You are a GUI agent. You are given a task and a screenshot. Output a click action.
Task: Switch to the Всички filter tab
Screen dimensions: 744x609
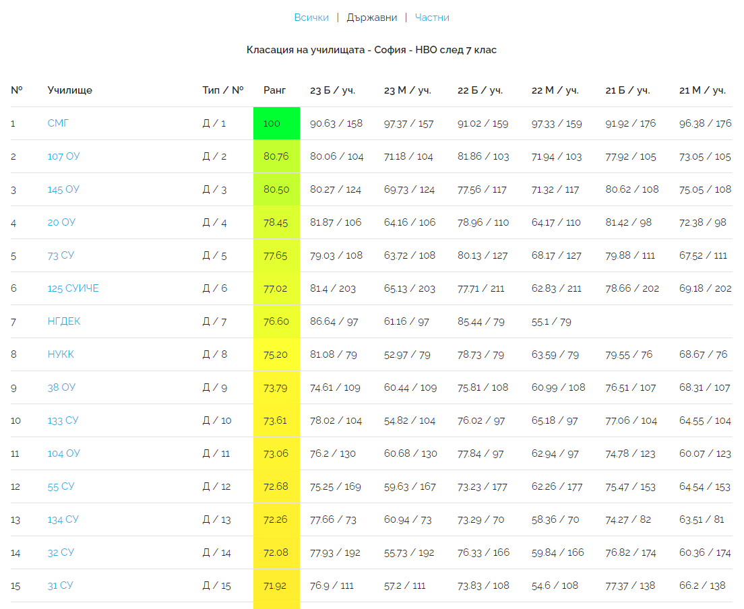[311, 18]
